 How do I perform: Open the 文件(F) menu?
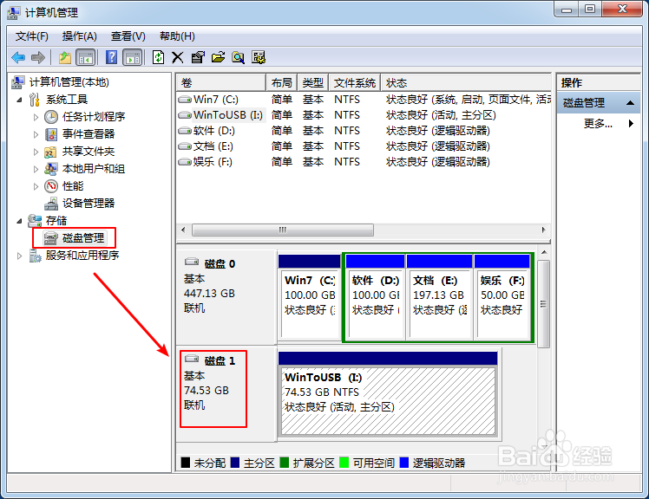[x=31, y=36]
